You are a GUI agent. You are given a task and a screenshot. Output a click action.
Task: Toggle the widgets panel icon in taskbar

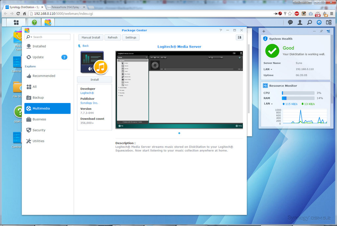click(319, 22)
